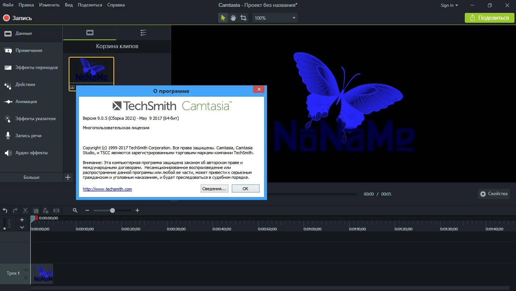The width and height of the screenshot is (516, 291).
Task: Select the Трек 1 track label
Action: click(x=13, y=273)
